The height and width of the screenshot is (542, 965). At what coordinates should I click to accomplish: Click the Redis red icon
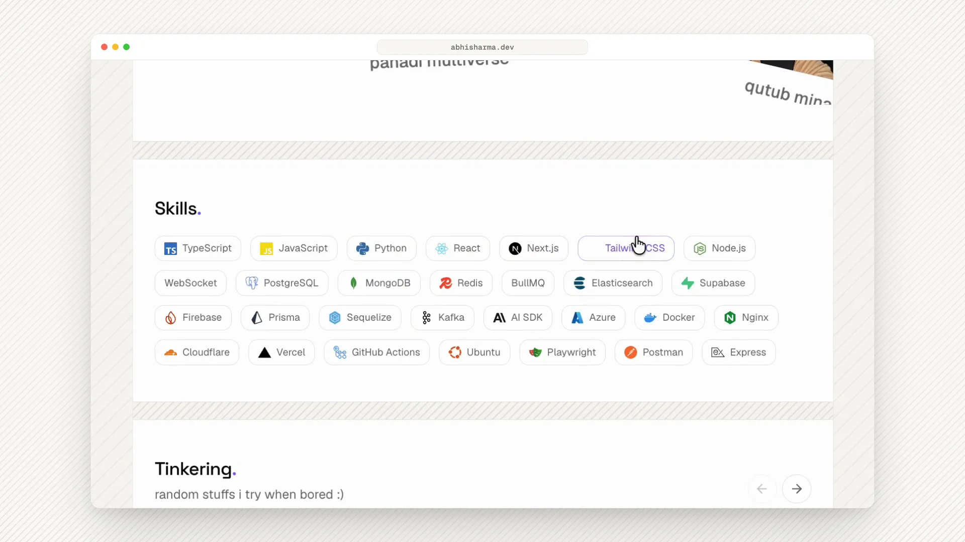point(445,283)
